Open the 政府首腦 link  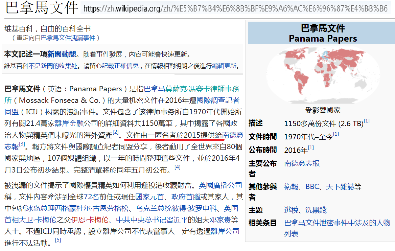pos(186,197)
